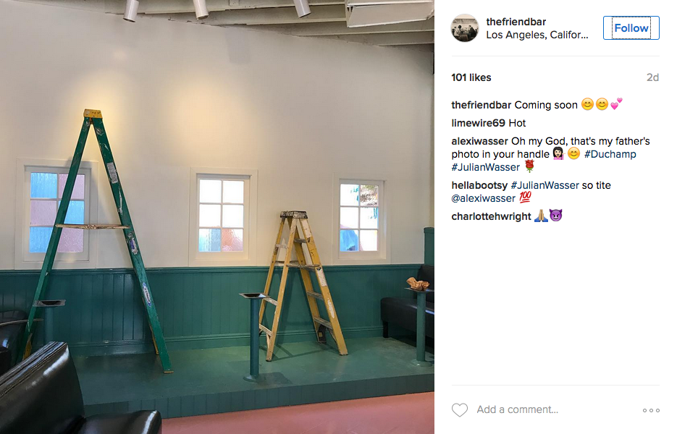Click the rose emoji after #JulianWasser
The height and width of the screenshot is (434, 677).
point(529,166)
